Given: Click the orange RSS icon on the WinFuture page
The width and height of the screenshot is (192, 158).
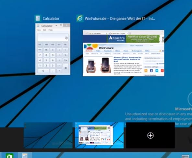Looking at the screenshot, I should (x=146, y=70).
